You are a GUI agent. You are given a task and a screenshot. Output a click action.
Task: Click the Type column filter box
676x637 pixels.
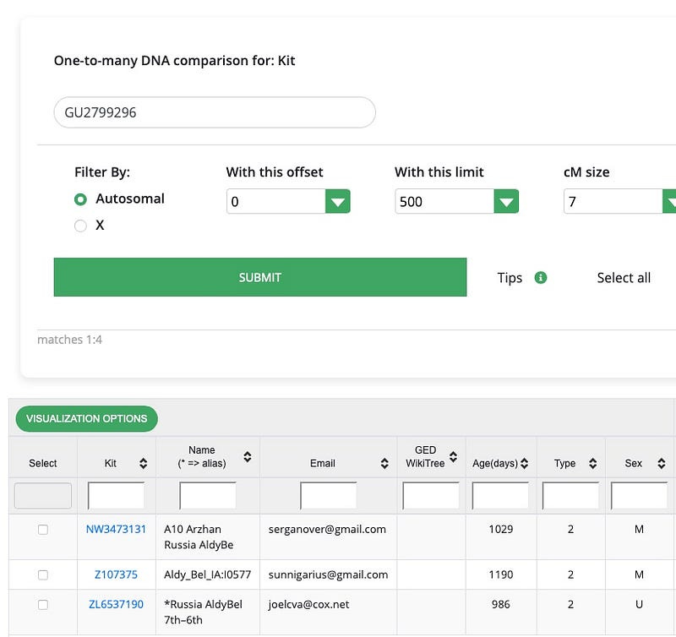pyautogui.click(x=570, y=496)
